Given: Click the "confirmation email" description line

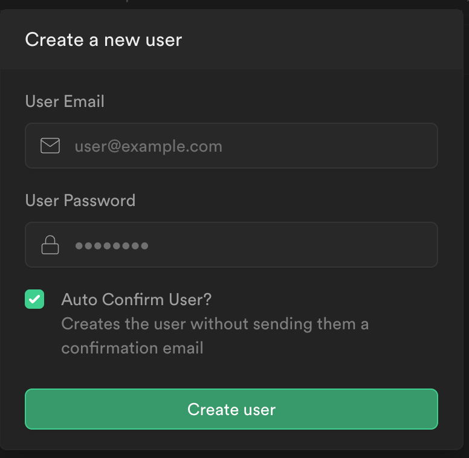Looking at the screenshot, I should [x=132, y=348].
